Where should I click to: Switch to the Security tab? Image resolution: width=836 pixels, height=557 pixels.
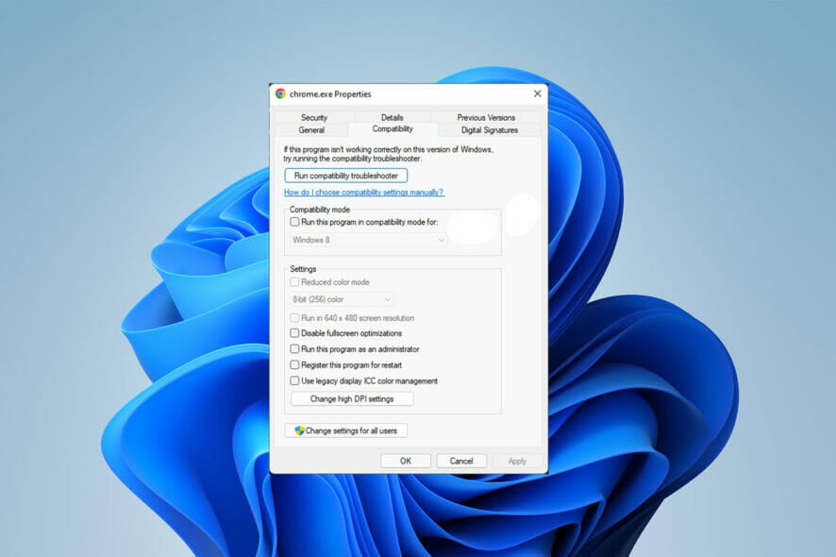314,116
